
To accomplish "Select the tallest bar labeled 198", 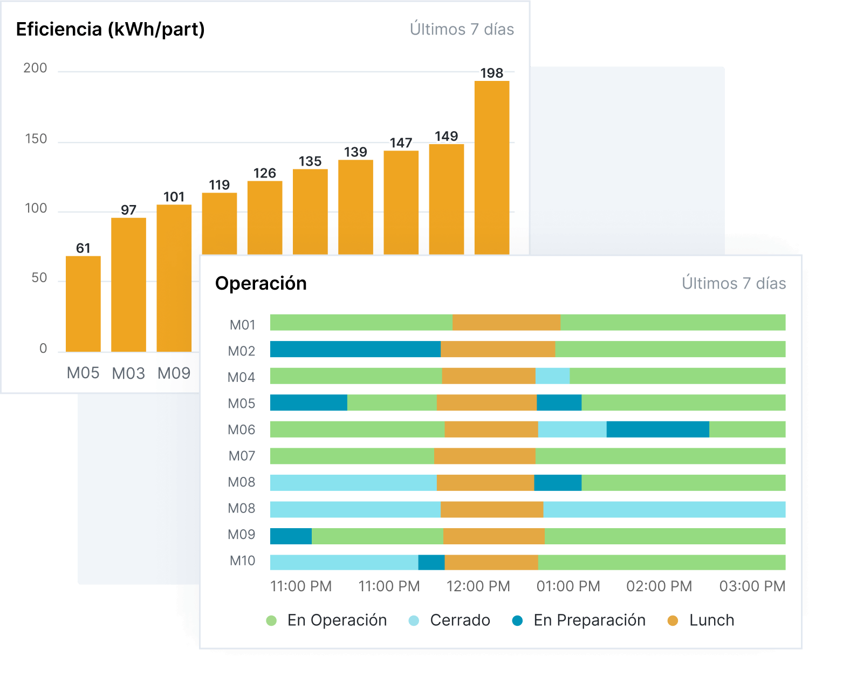I will pyautogui.click(x=492, y=167).
